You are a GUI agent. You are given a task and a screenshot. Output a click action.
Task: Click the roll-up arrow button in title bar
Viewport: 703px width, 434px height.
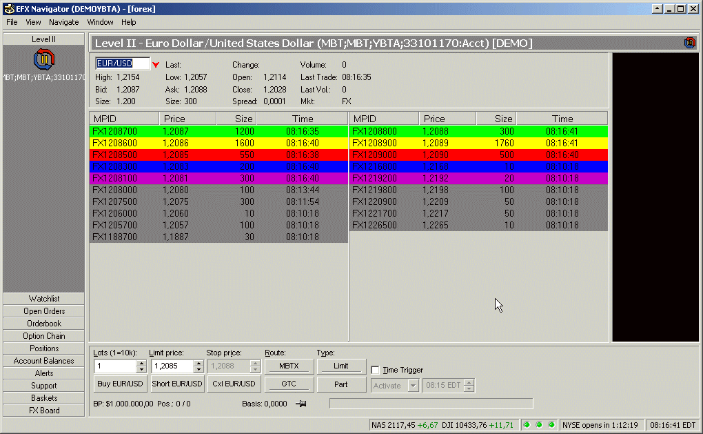pos(657,9)
